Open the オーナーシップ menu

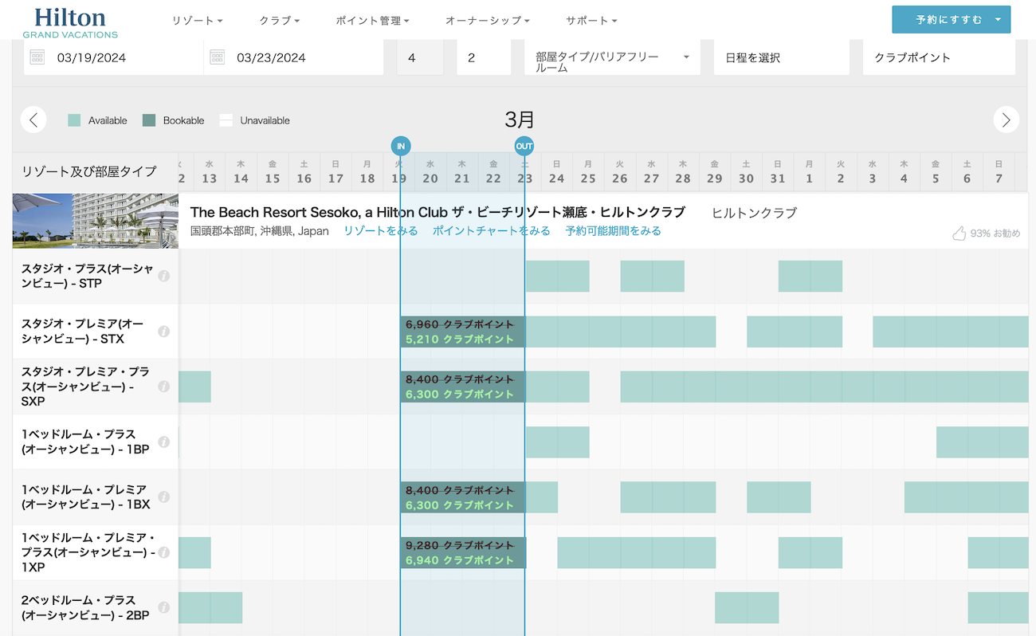488,21
